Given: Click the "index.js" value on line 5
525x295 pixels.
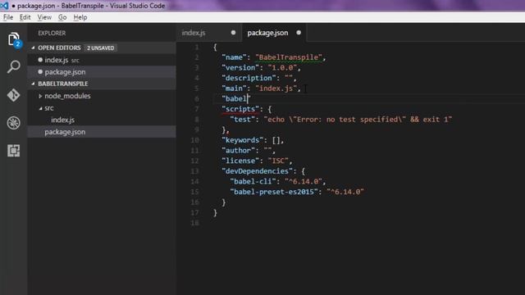Looking at the screenshot, I should (x=276, y=88).
